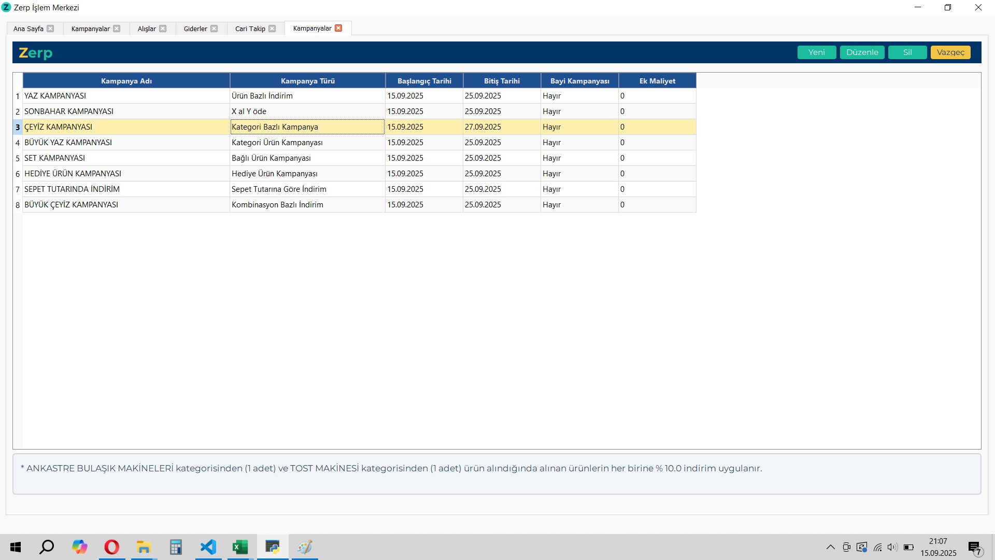
Task: Select the SET KAMPANYASI row
Action: (x=55, y=158)
